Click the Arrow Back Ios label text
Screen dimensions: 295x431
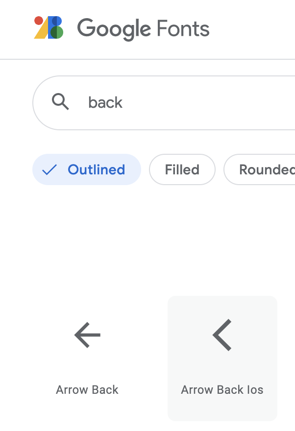pos(222,390)
